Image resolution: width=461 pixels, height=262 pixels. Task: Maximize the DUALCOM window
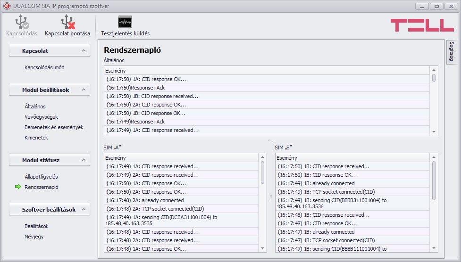coord(436,6)
